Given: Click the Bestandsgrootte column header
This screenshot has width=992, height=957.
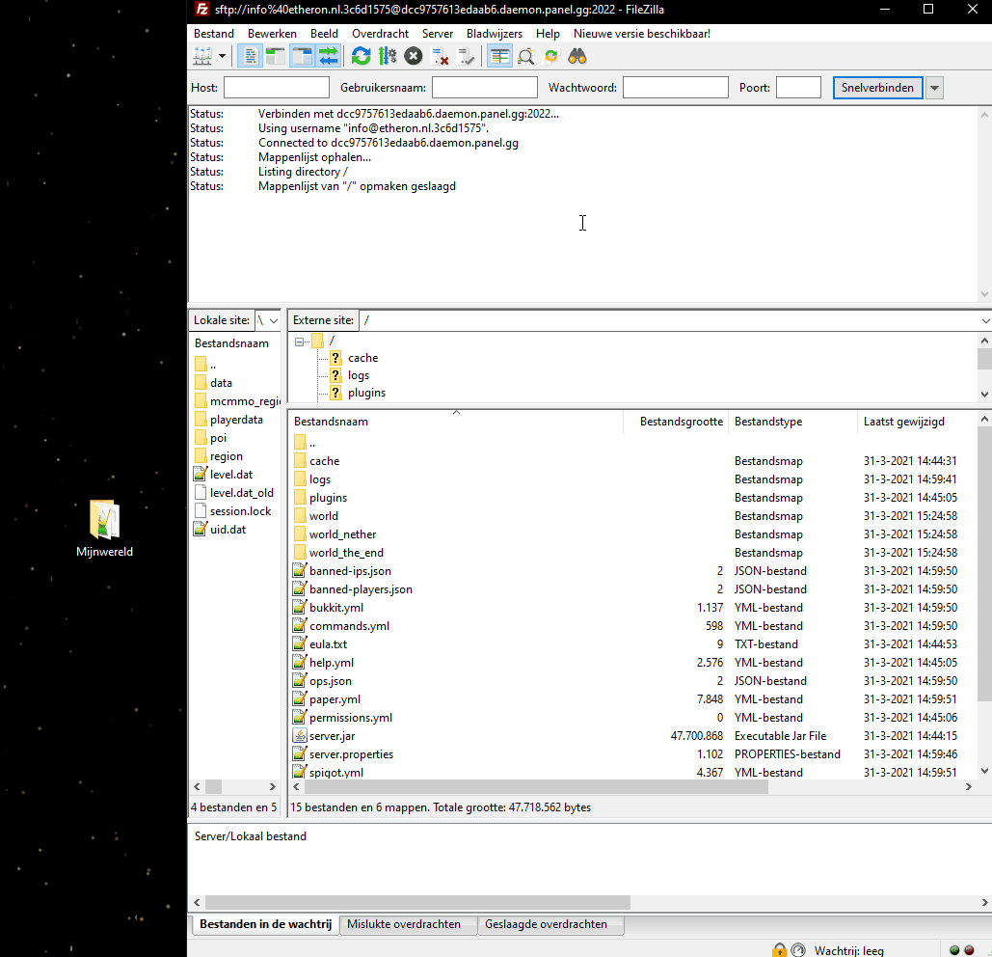Looking at the screenshot, I should (681, 422).
